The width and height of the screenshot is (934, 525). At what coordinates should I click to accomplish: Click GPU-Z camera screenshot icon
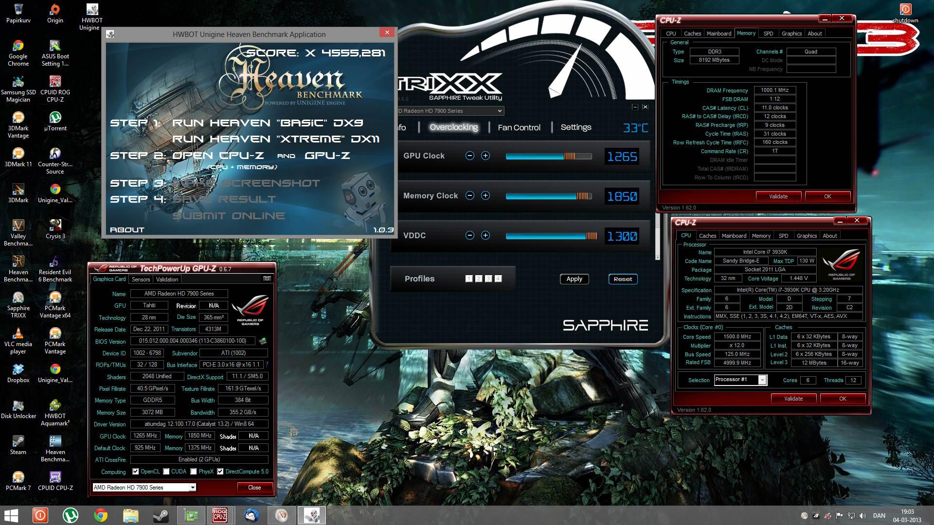tap(267, 279)
